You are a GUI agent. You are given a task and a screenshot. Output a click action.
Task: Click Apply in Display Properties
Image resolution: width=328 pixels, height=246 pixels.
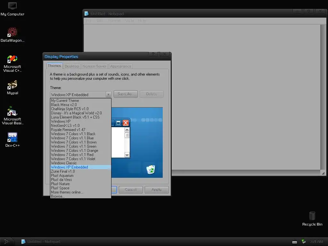point(156,190)
